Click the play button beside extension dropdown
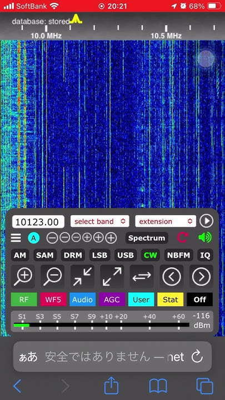The width and height of the screenshot is (225, 400). (206, 221)
